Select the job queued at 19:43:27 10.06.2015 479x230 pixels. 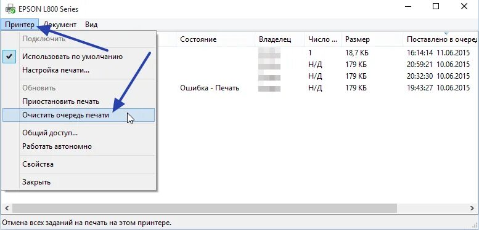438,88
